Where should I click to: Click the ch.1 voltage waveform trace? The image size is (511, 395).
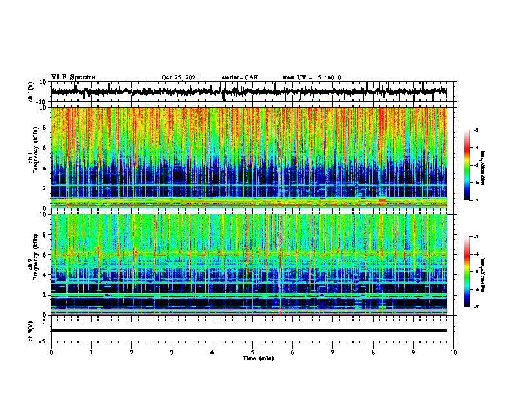248,92
